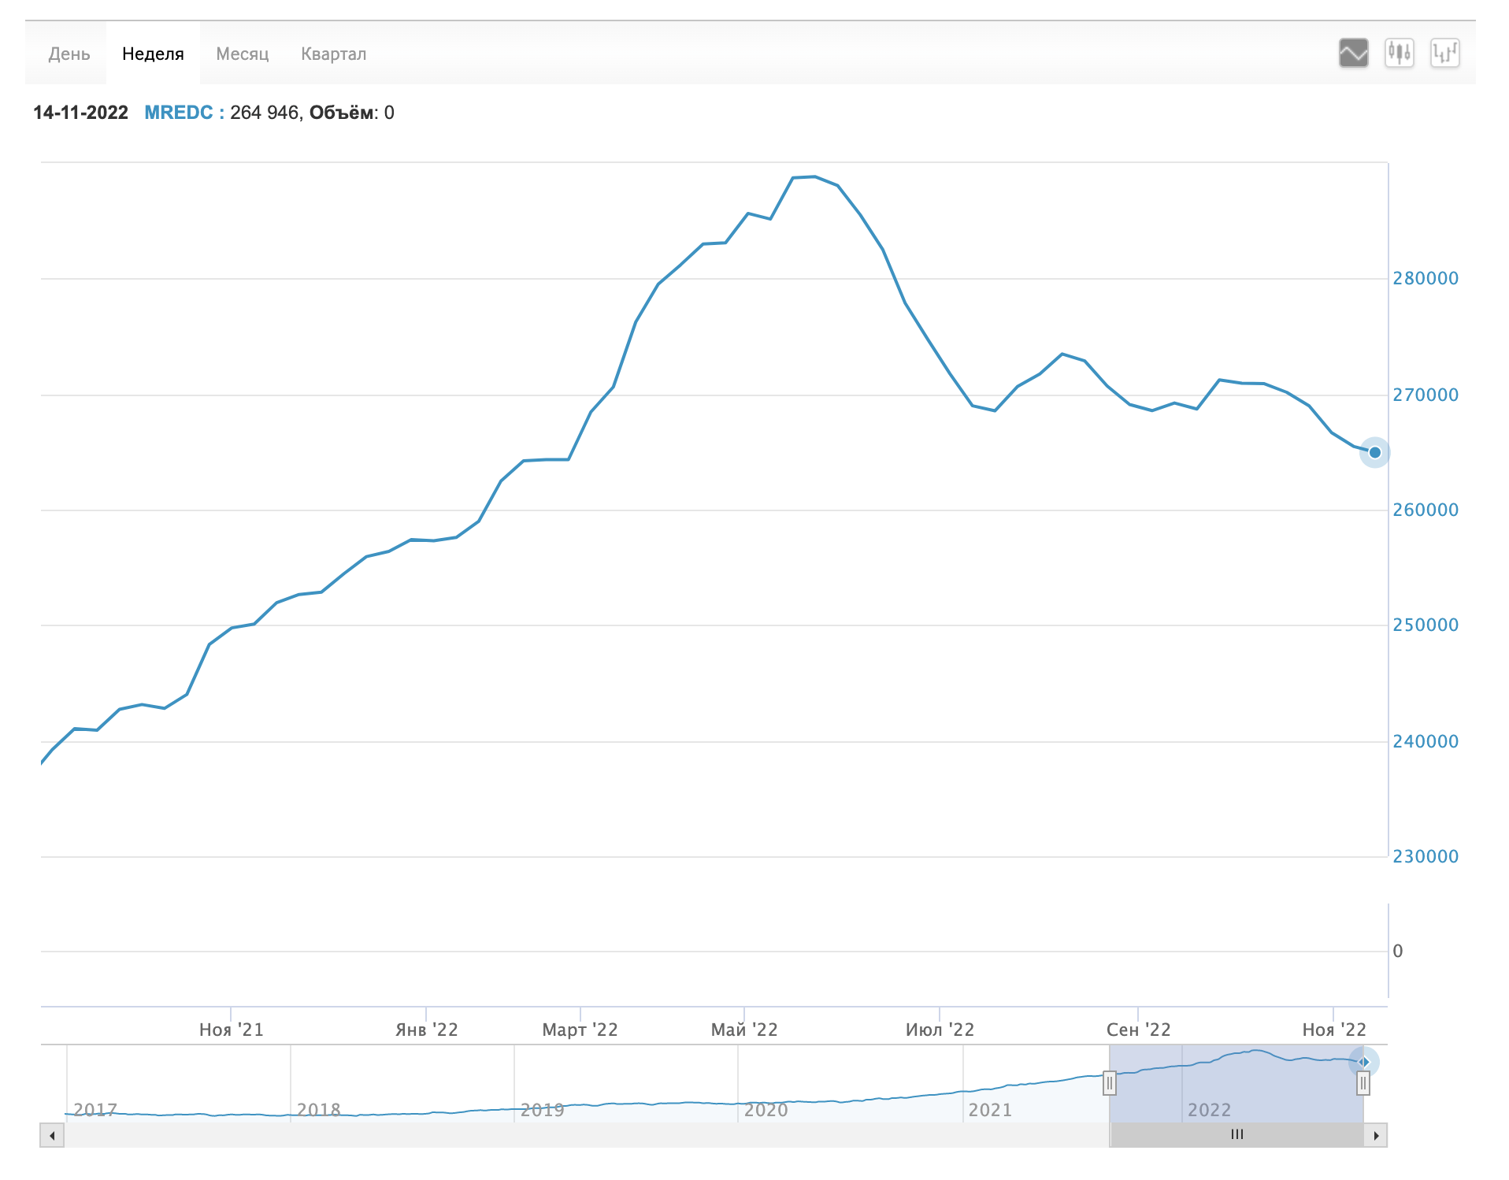Click the 270000 axis label

point(1426,395)
